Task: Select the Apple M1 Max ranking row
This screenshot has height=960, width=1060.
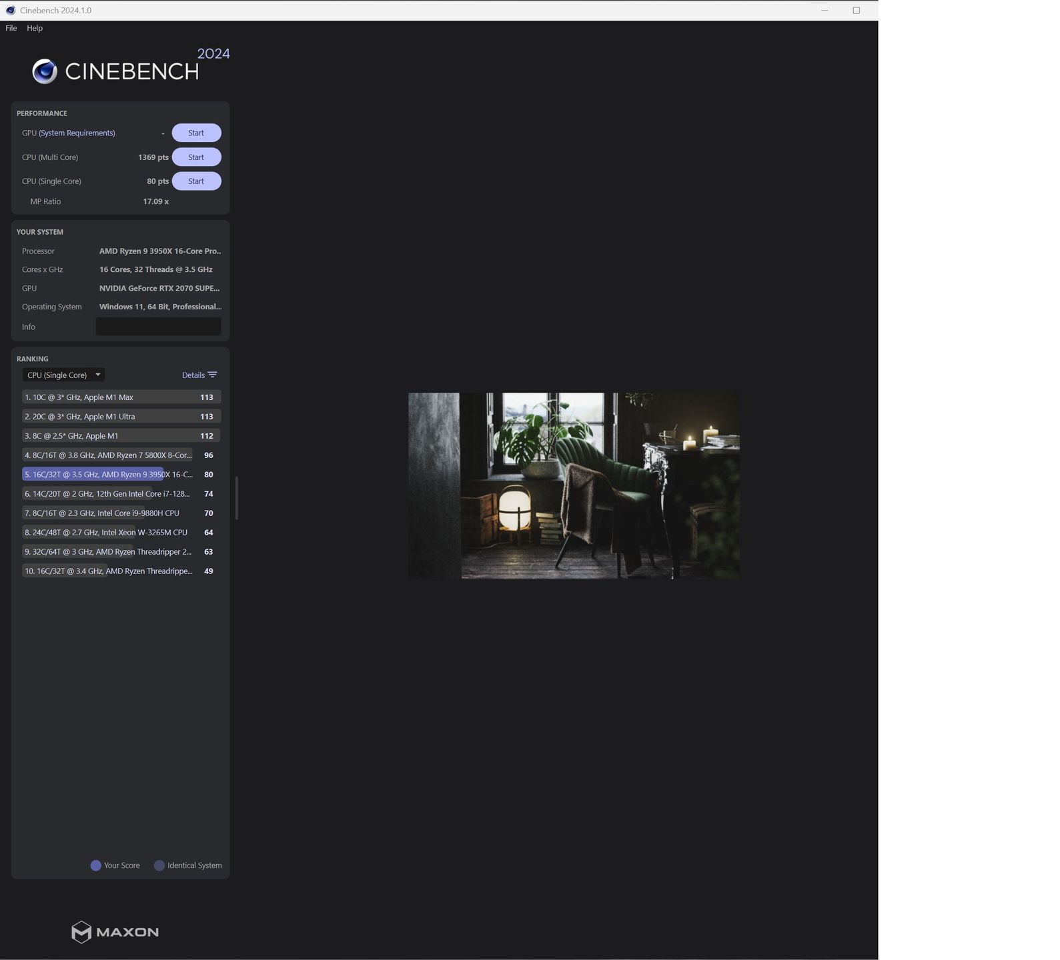Action: point(121,397)
